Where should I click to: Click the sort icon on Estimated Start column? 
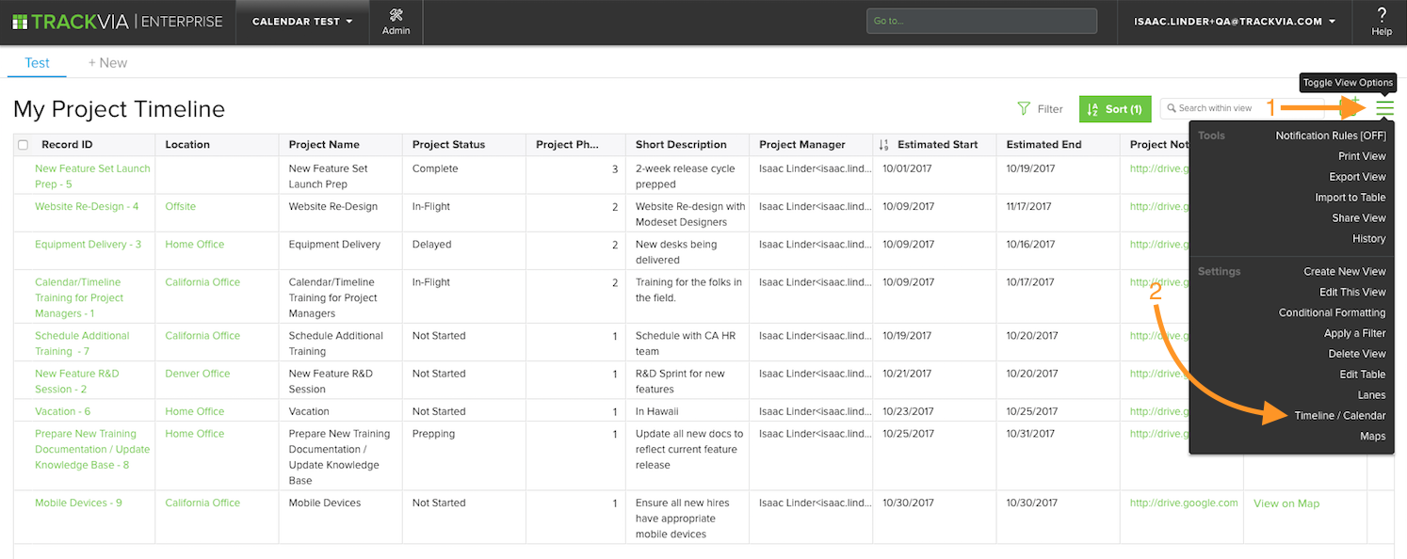883,145
